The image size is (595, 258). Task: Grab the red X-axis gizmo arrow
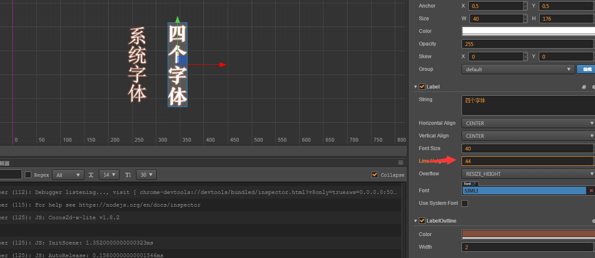[x=223, y=64]
